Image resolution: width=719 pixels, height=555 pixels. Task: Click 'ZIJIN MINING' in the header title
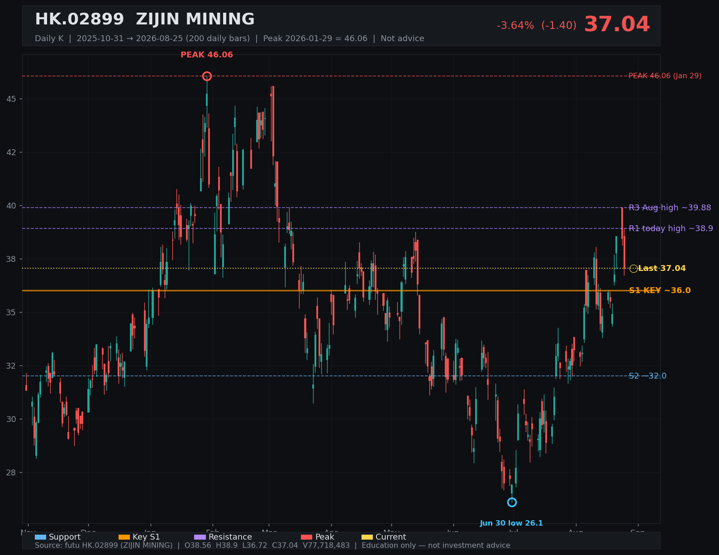pyautogui.click(x=195, y=19)
